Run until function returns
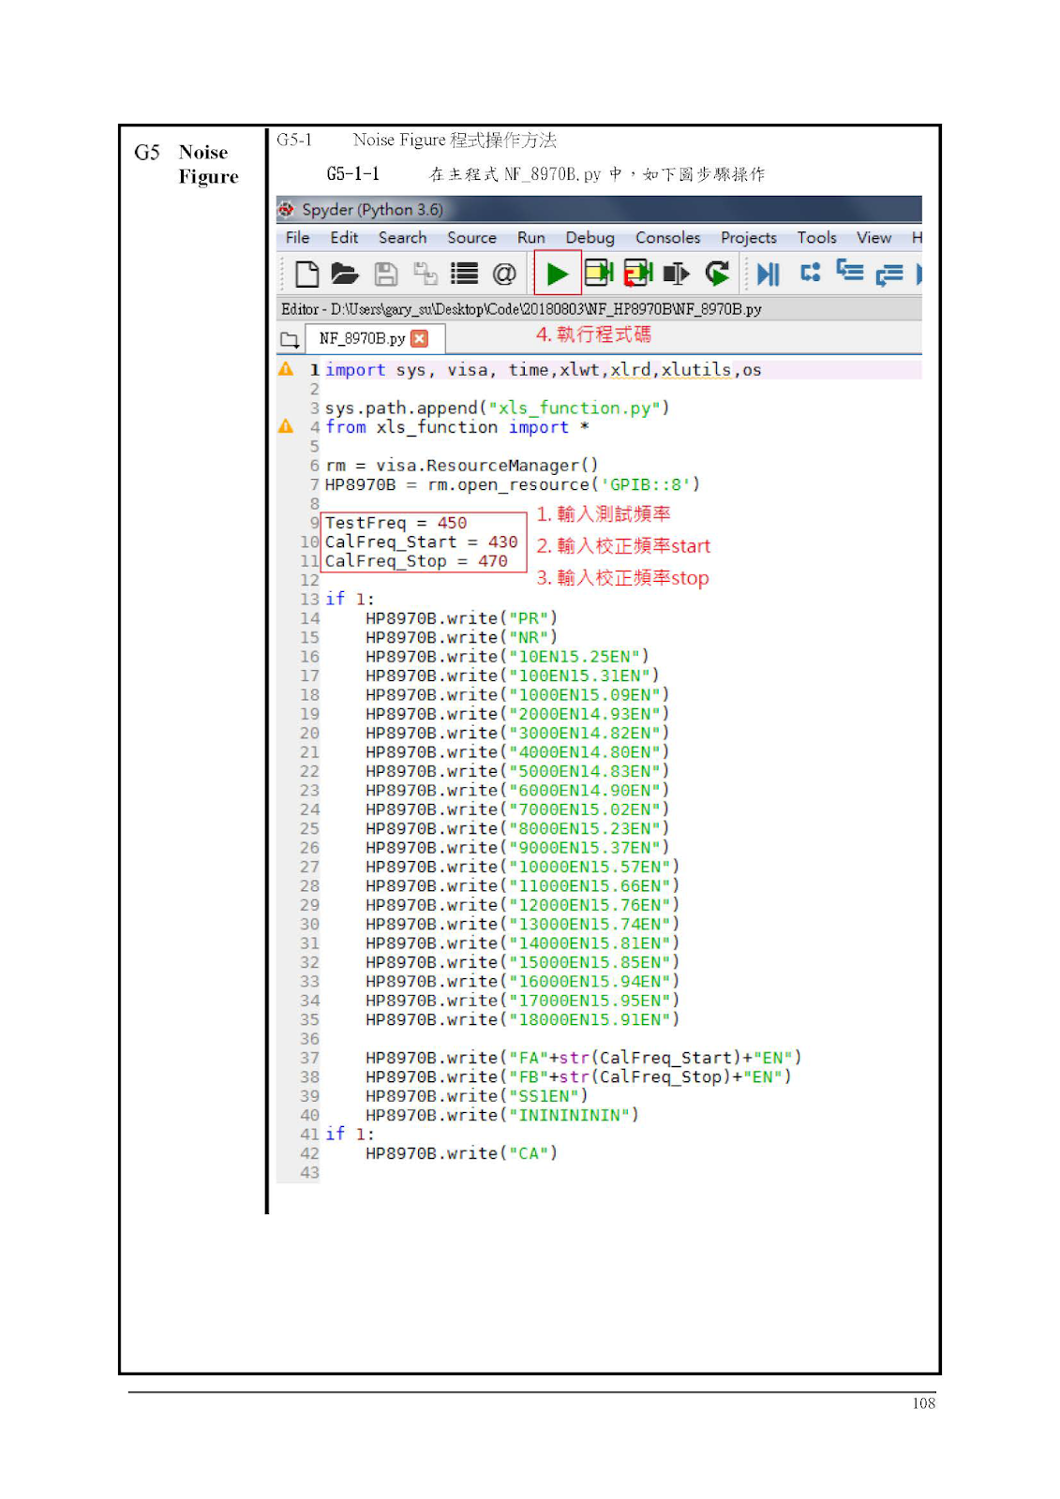 tap(889, 274)
